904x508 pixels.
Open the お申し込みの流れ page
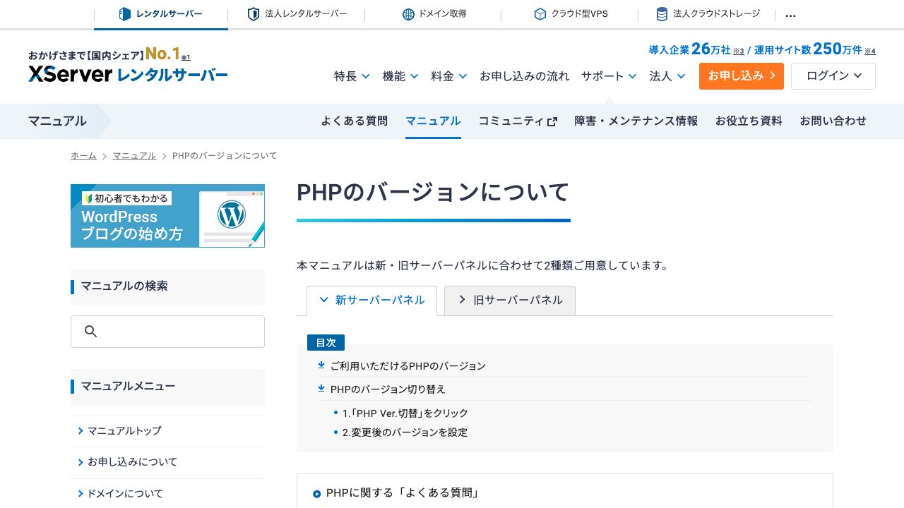pyautogui.click(x=524, y=76)
